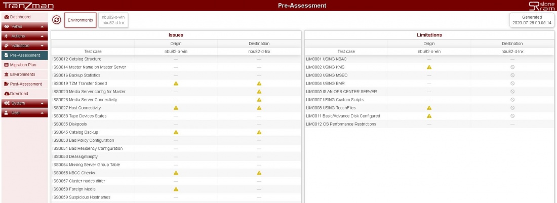The height and width of the screenshot is (203, 557).
Task: Collapse the Validation sidebar section
Action: point(24,46)
